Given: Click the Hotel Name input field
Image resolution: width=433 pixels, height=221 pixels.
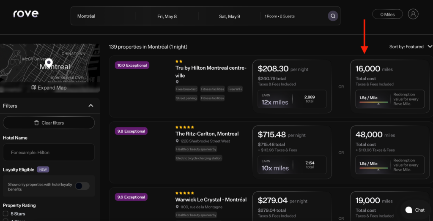Looking at the screenshot, I should pyautogui.click(x=49, y=152).
